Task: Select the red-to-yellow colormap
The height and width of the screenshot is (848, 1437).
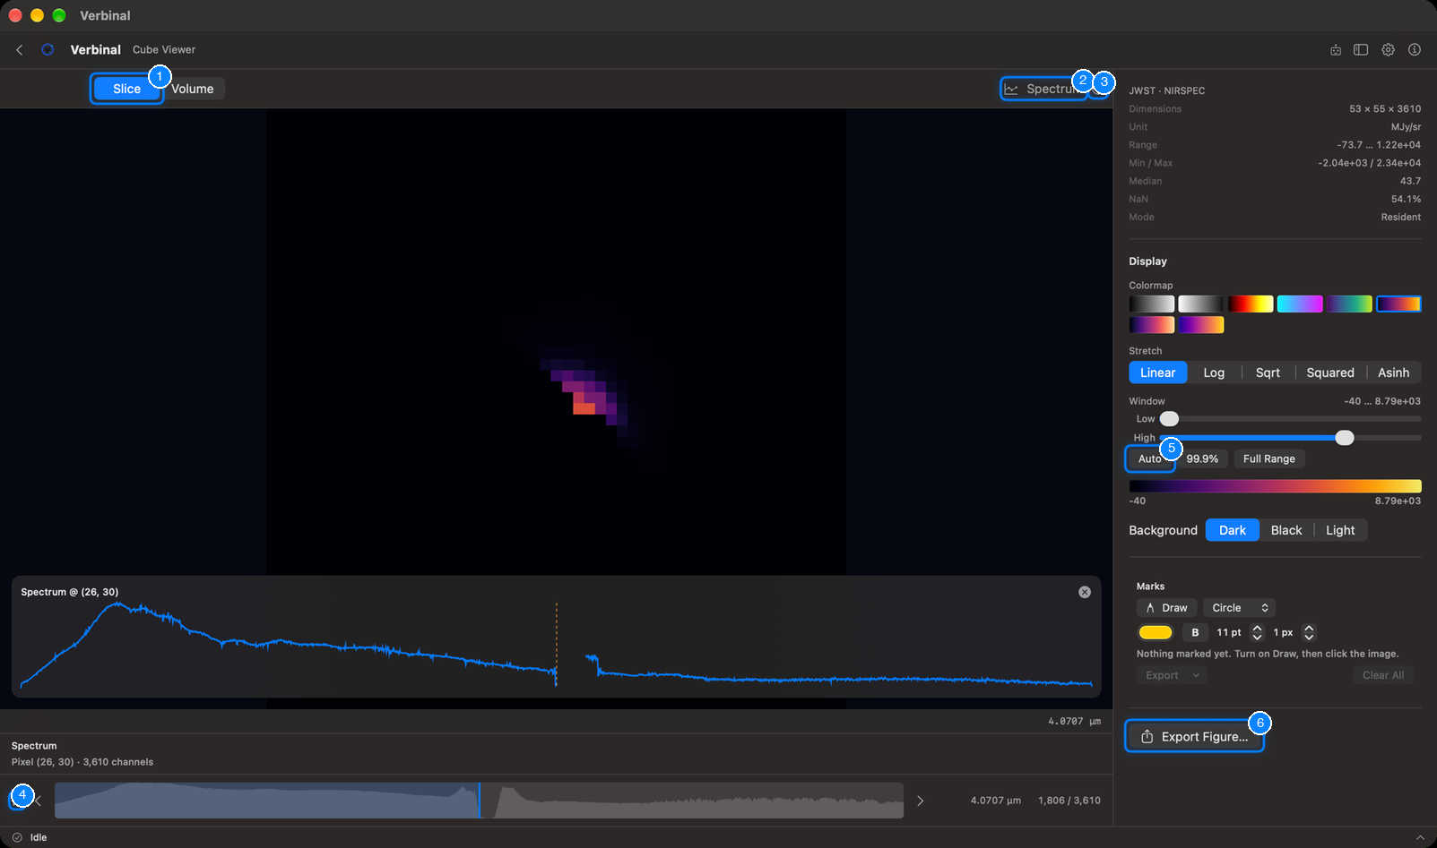Action: click(1251, 304)
